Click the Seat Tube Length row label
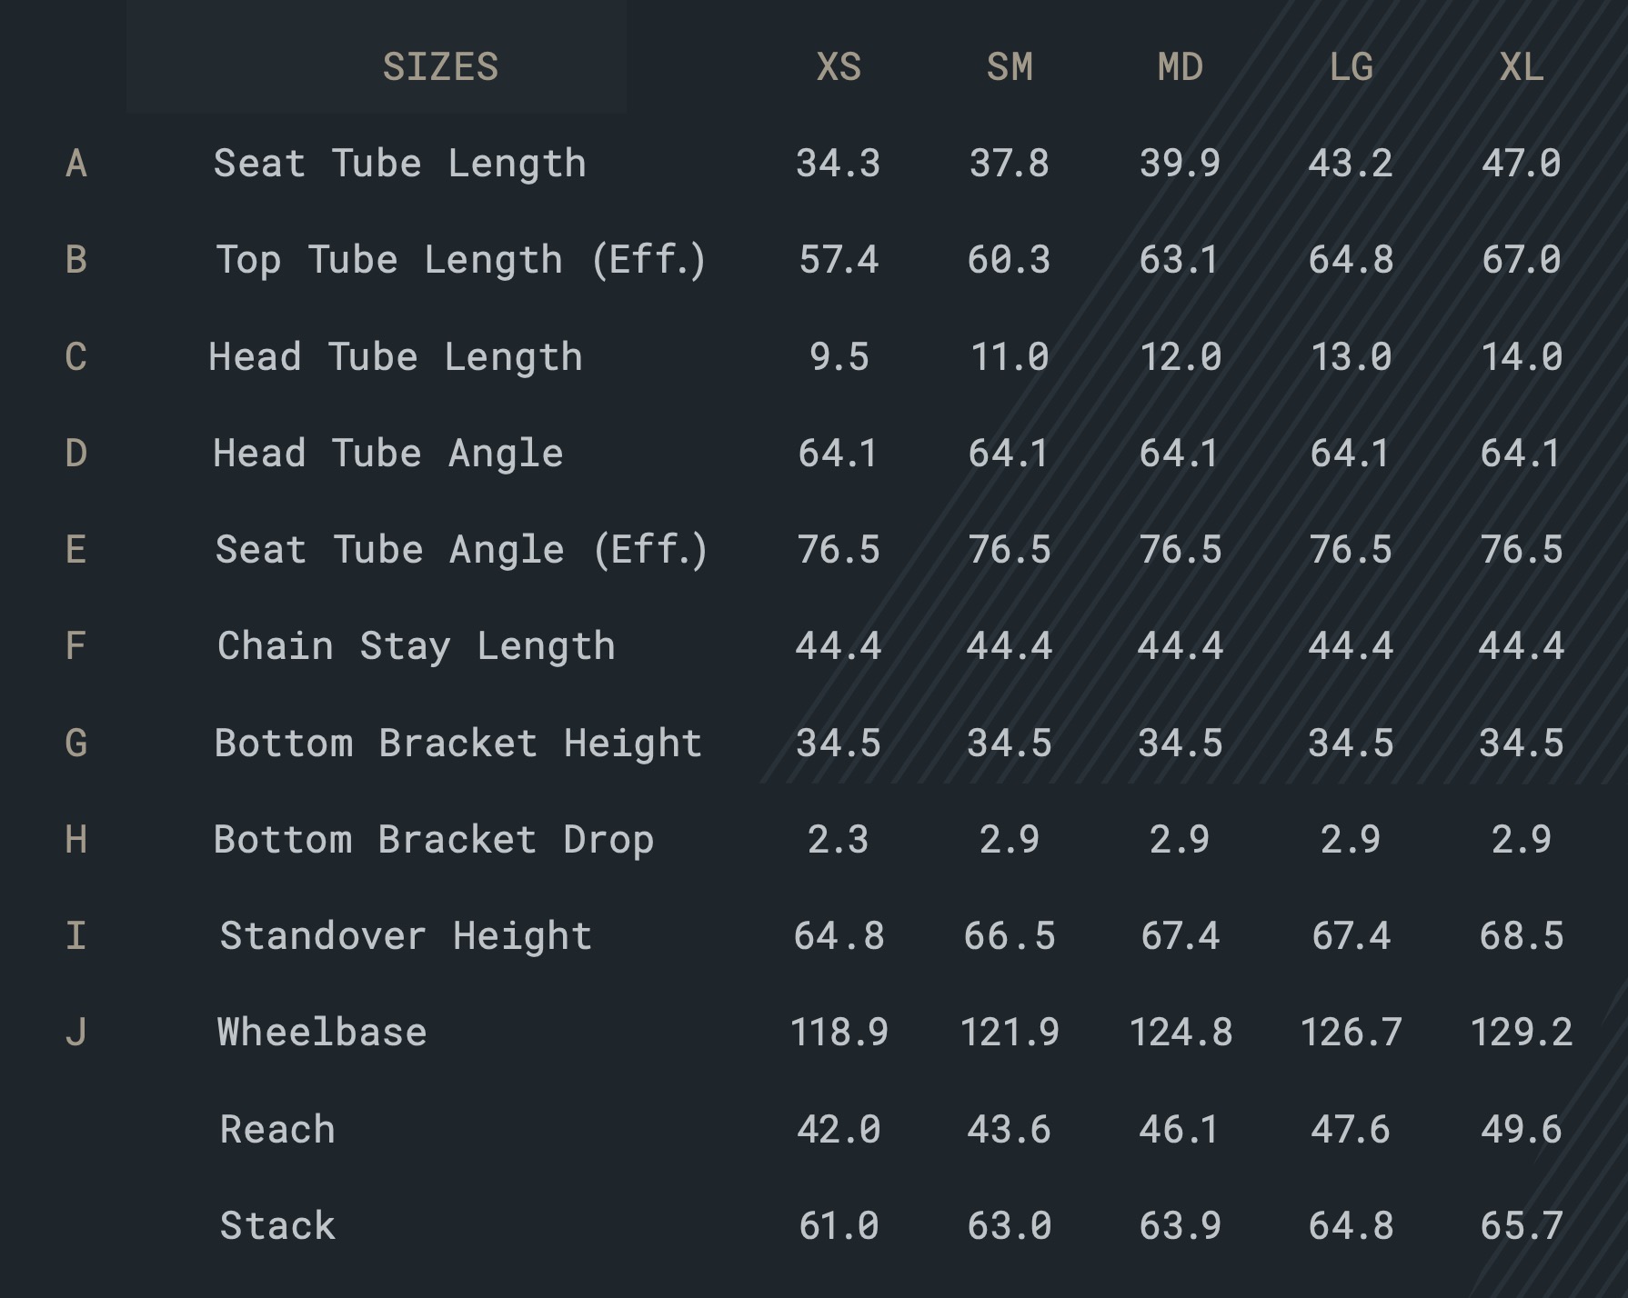 [x=399, y=164]
